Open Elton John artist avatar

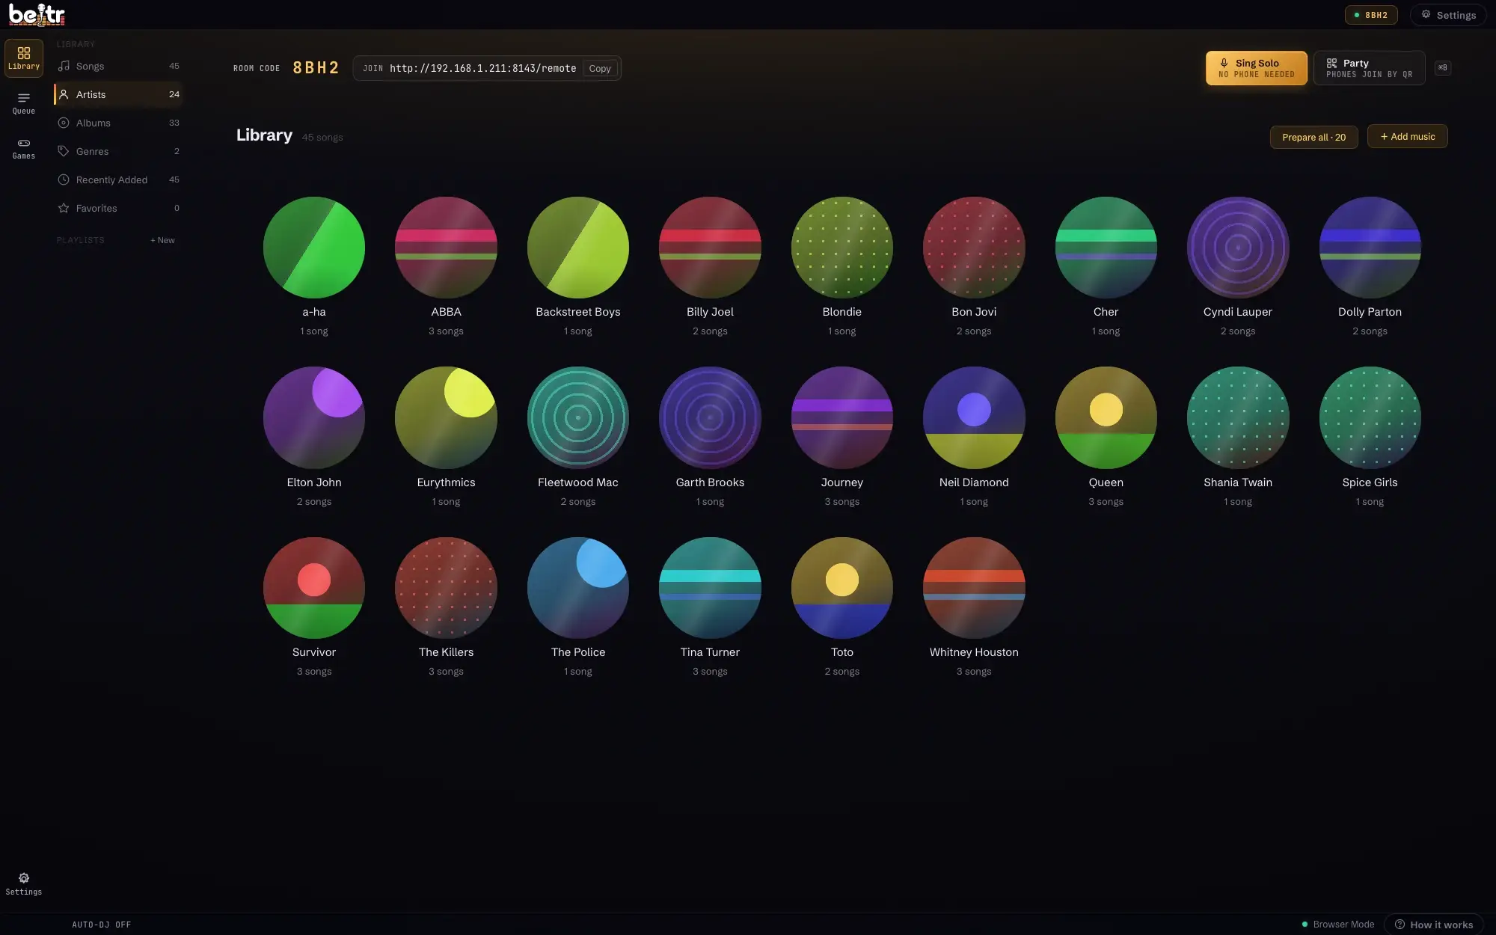click(314, 417)
